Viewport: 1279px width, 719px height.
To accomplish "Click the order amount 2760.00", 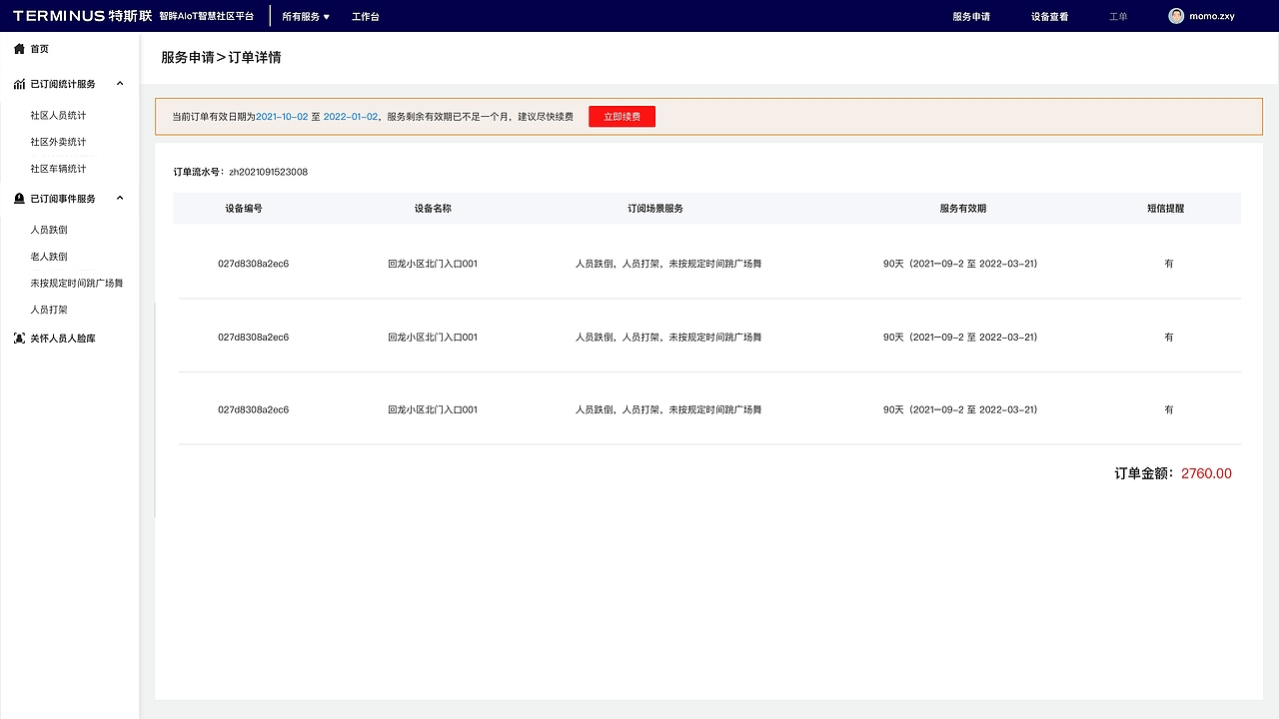I will [1206, 473].
